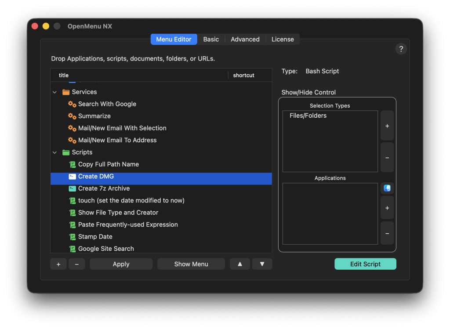Open help with the question mark button
This screenshot has width=450, height=329.
401,49
